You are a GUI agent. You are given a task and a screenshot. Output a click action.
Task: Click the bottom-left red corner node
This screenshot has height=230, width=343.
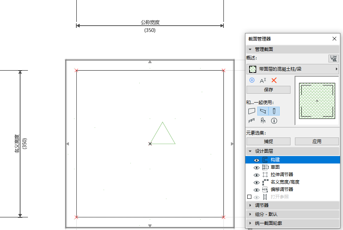(x=76, y=217)
